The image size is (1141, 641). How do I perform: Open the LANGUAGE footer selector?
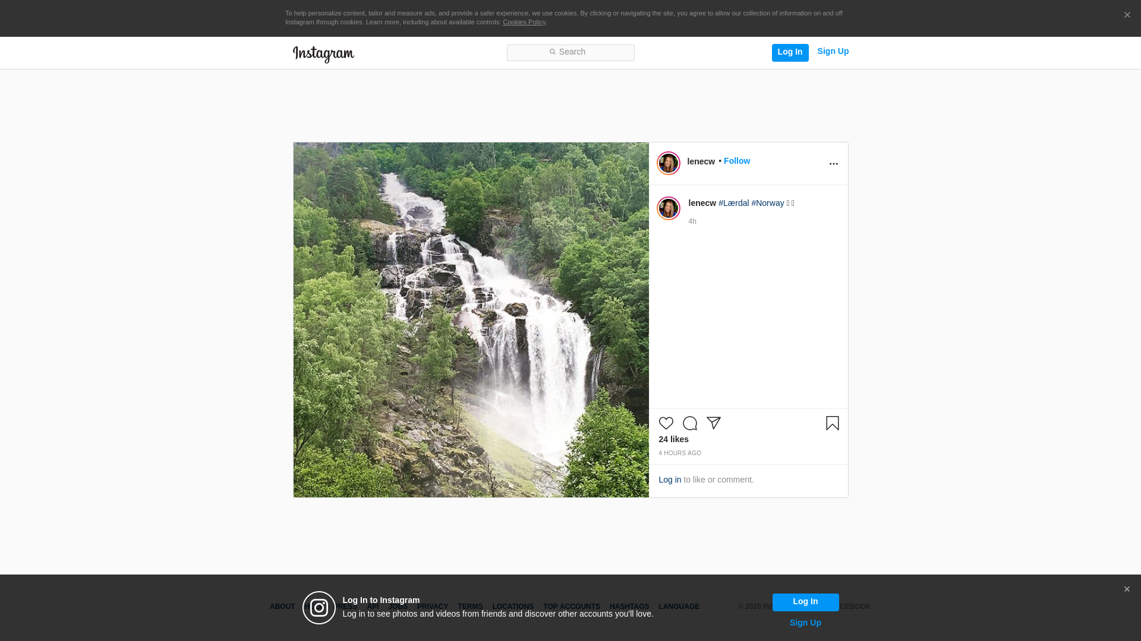pos(679,607)
